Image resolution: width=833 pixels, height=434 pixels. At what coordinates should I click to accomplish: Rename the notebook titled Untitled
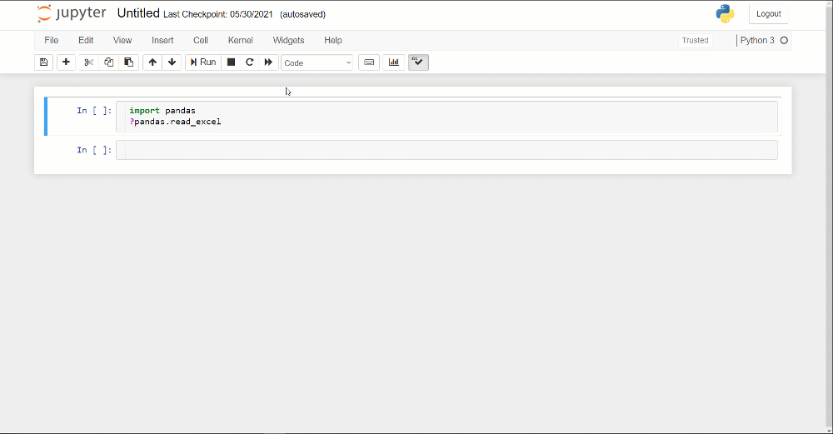point(138,13)
